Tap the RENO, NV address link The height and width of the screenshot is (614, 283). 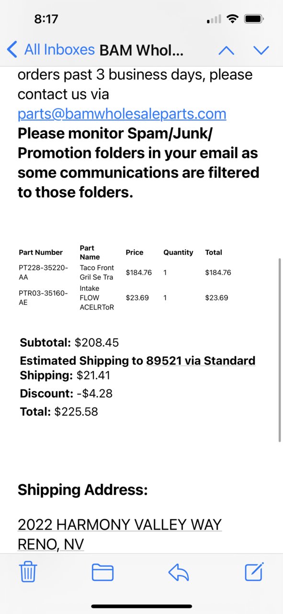[x=51, y=544]
